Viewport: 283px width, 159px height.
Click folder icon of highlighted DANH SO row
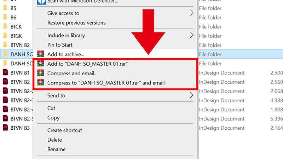coord(5,54)
